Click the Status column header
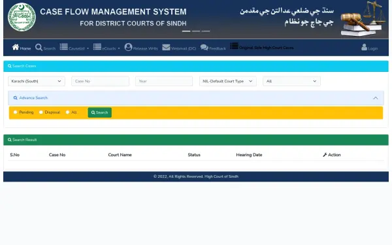This screenshot has height=245, width=392. [x=194, y=155]
